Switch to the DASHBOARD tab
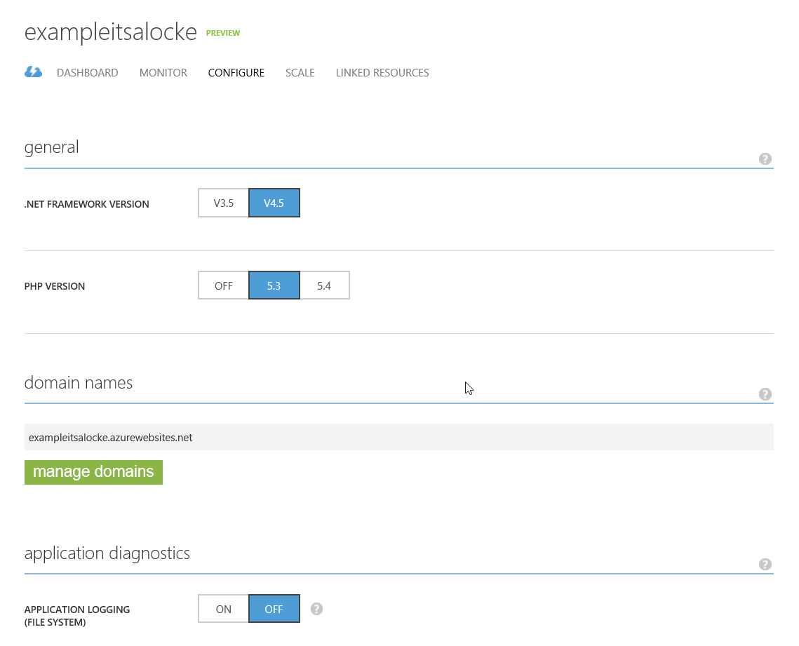799x646 pixels. point(87,72)
